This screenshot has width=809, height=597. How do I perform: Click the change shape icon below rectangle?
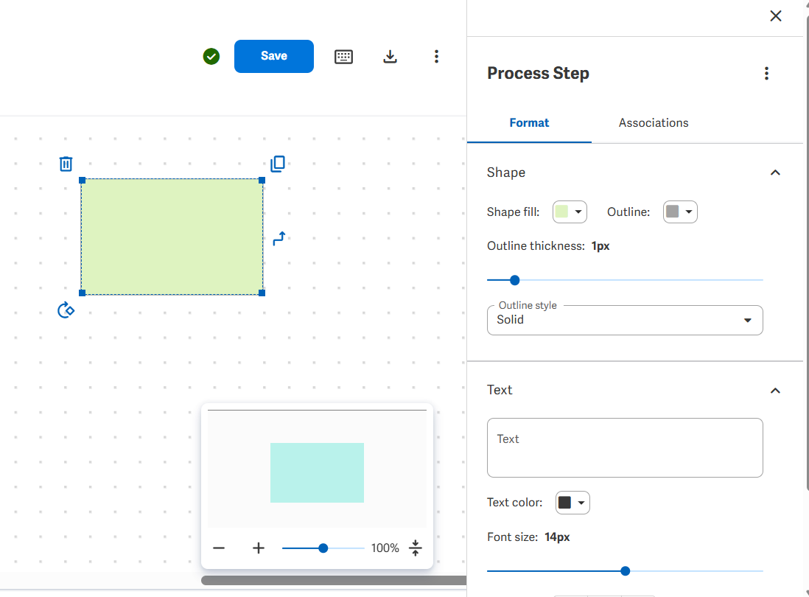66,310
